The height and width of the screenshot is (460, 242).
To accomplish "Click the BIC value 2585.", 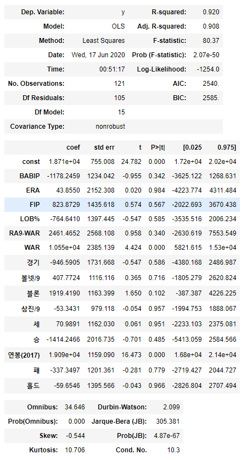I will click(x=211, y=98).
